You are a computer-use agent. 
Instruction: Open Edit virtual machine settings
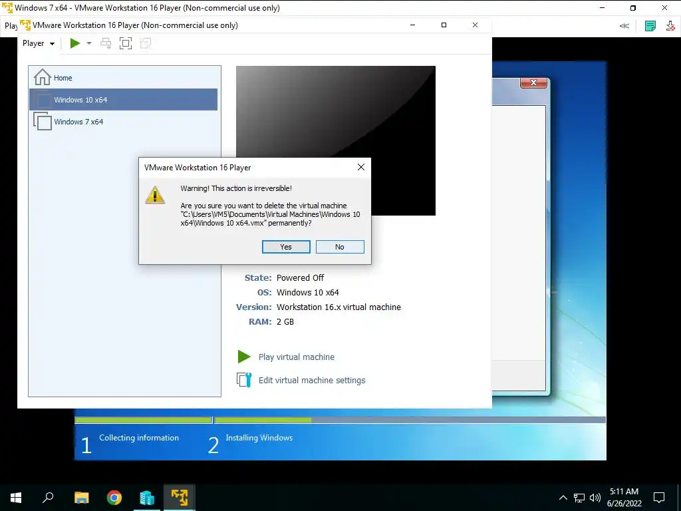click(312, 380)
